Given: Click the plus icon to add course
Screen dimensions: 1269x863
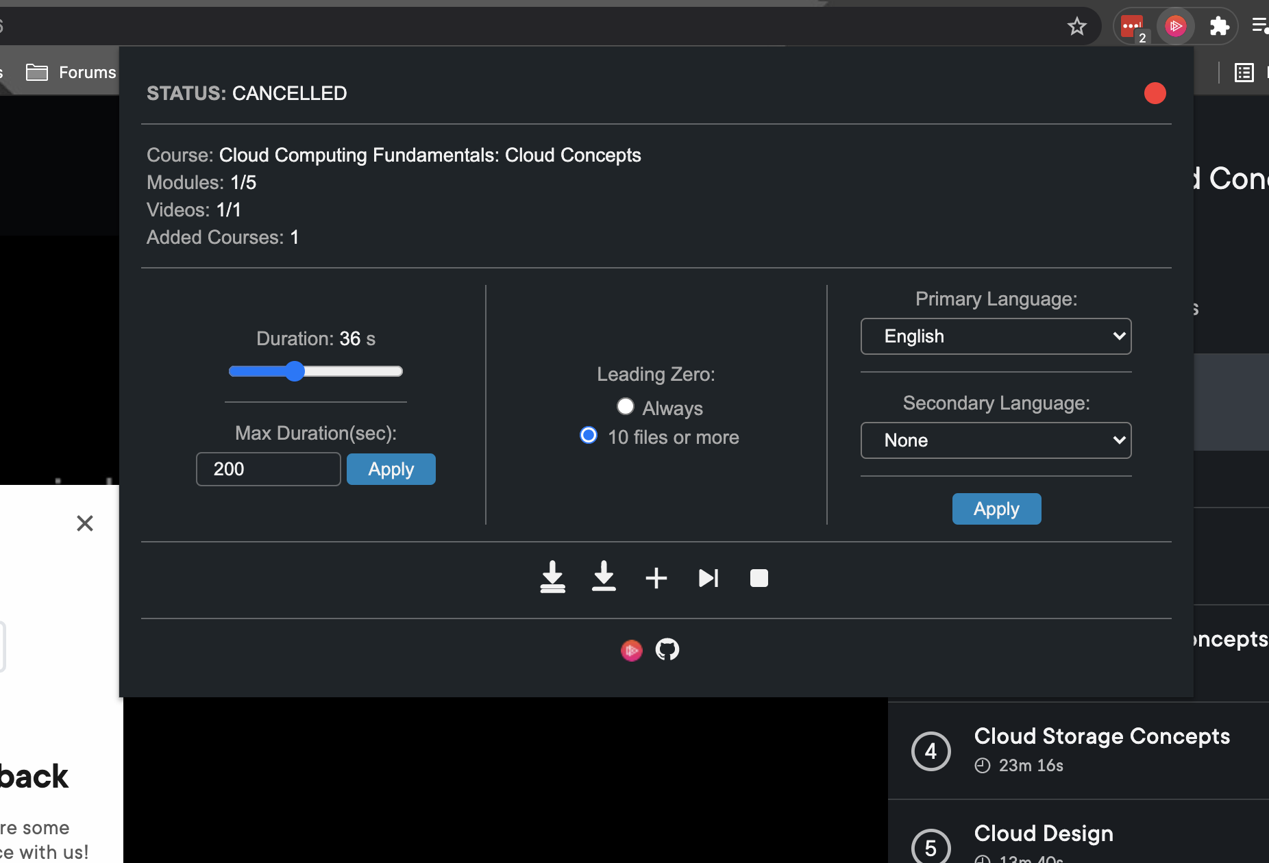Looking at the screenshot, I should (656, 578).
